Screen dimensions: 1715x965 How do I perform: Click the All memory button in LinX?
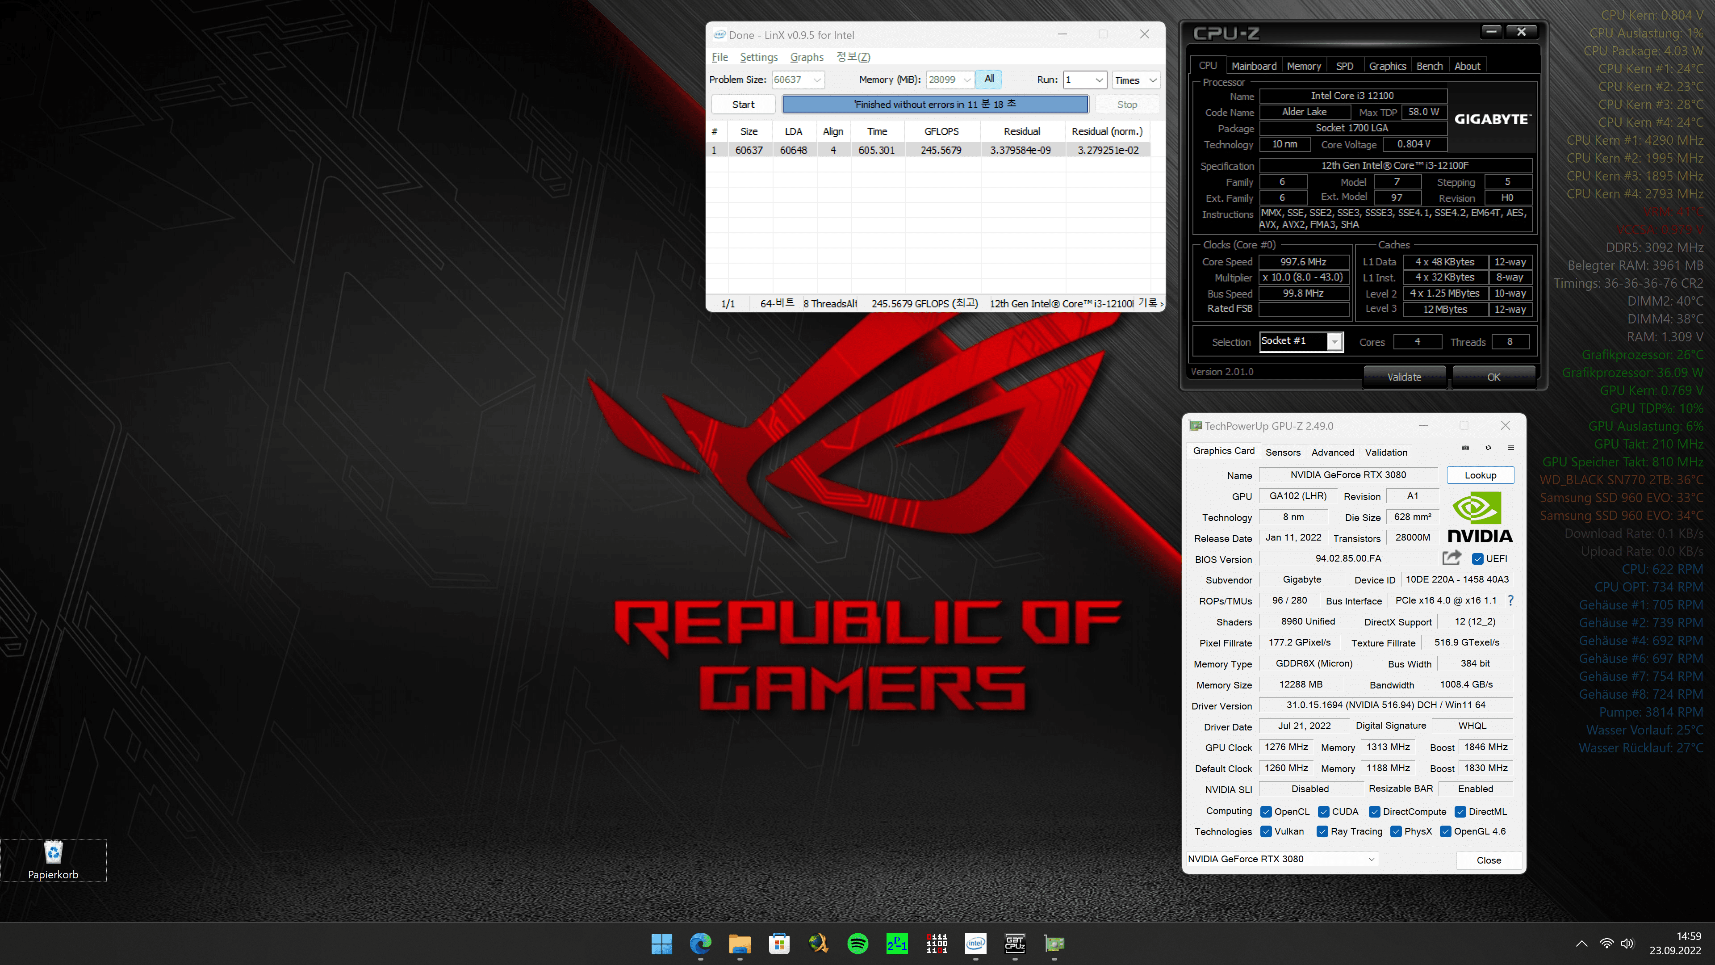pos(989,79)
